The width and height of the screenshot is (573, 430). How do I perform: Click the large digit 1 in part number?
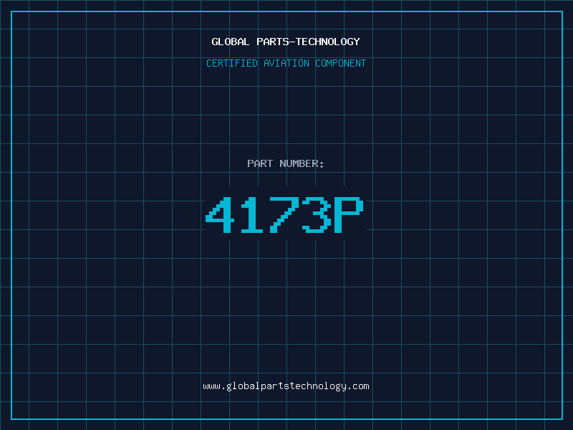coord(252,214)
